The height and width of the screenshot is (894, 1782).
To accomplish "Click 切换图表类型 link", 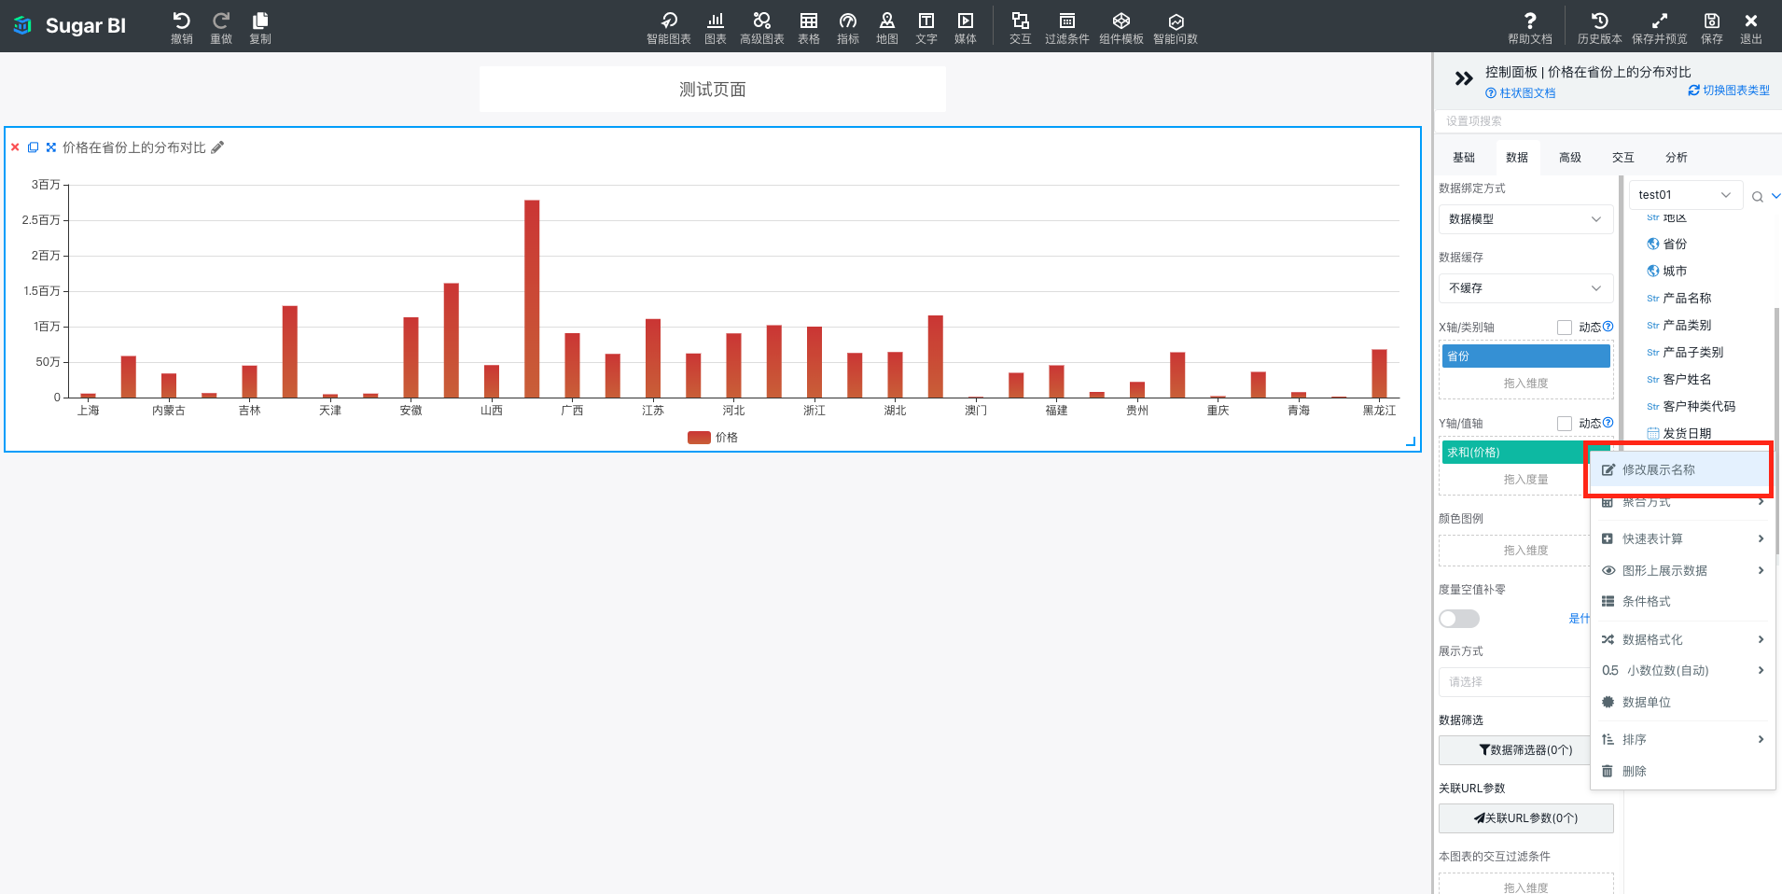I will tap(1729, 91).
